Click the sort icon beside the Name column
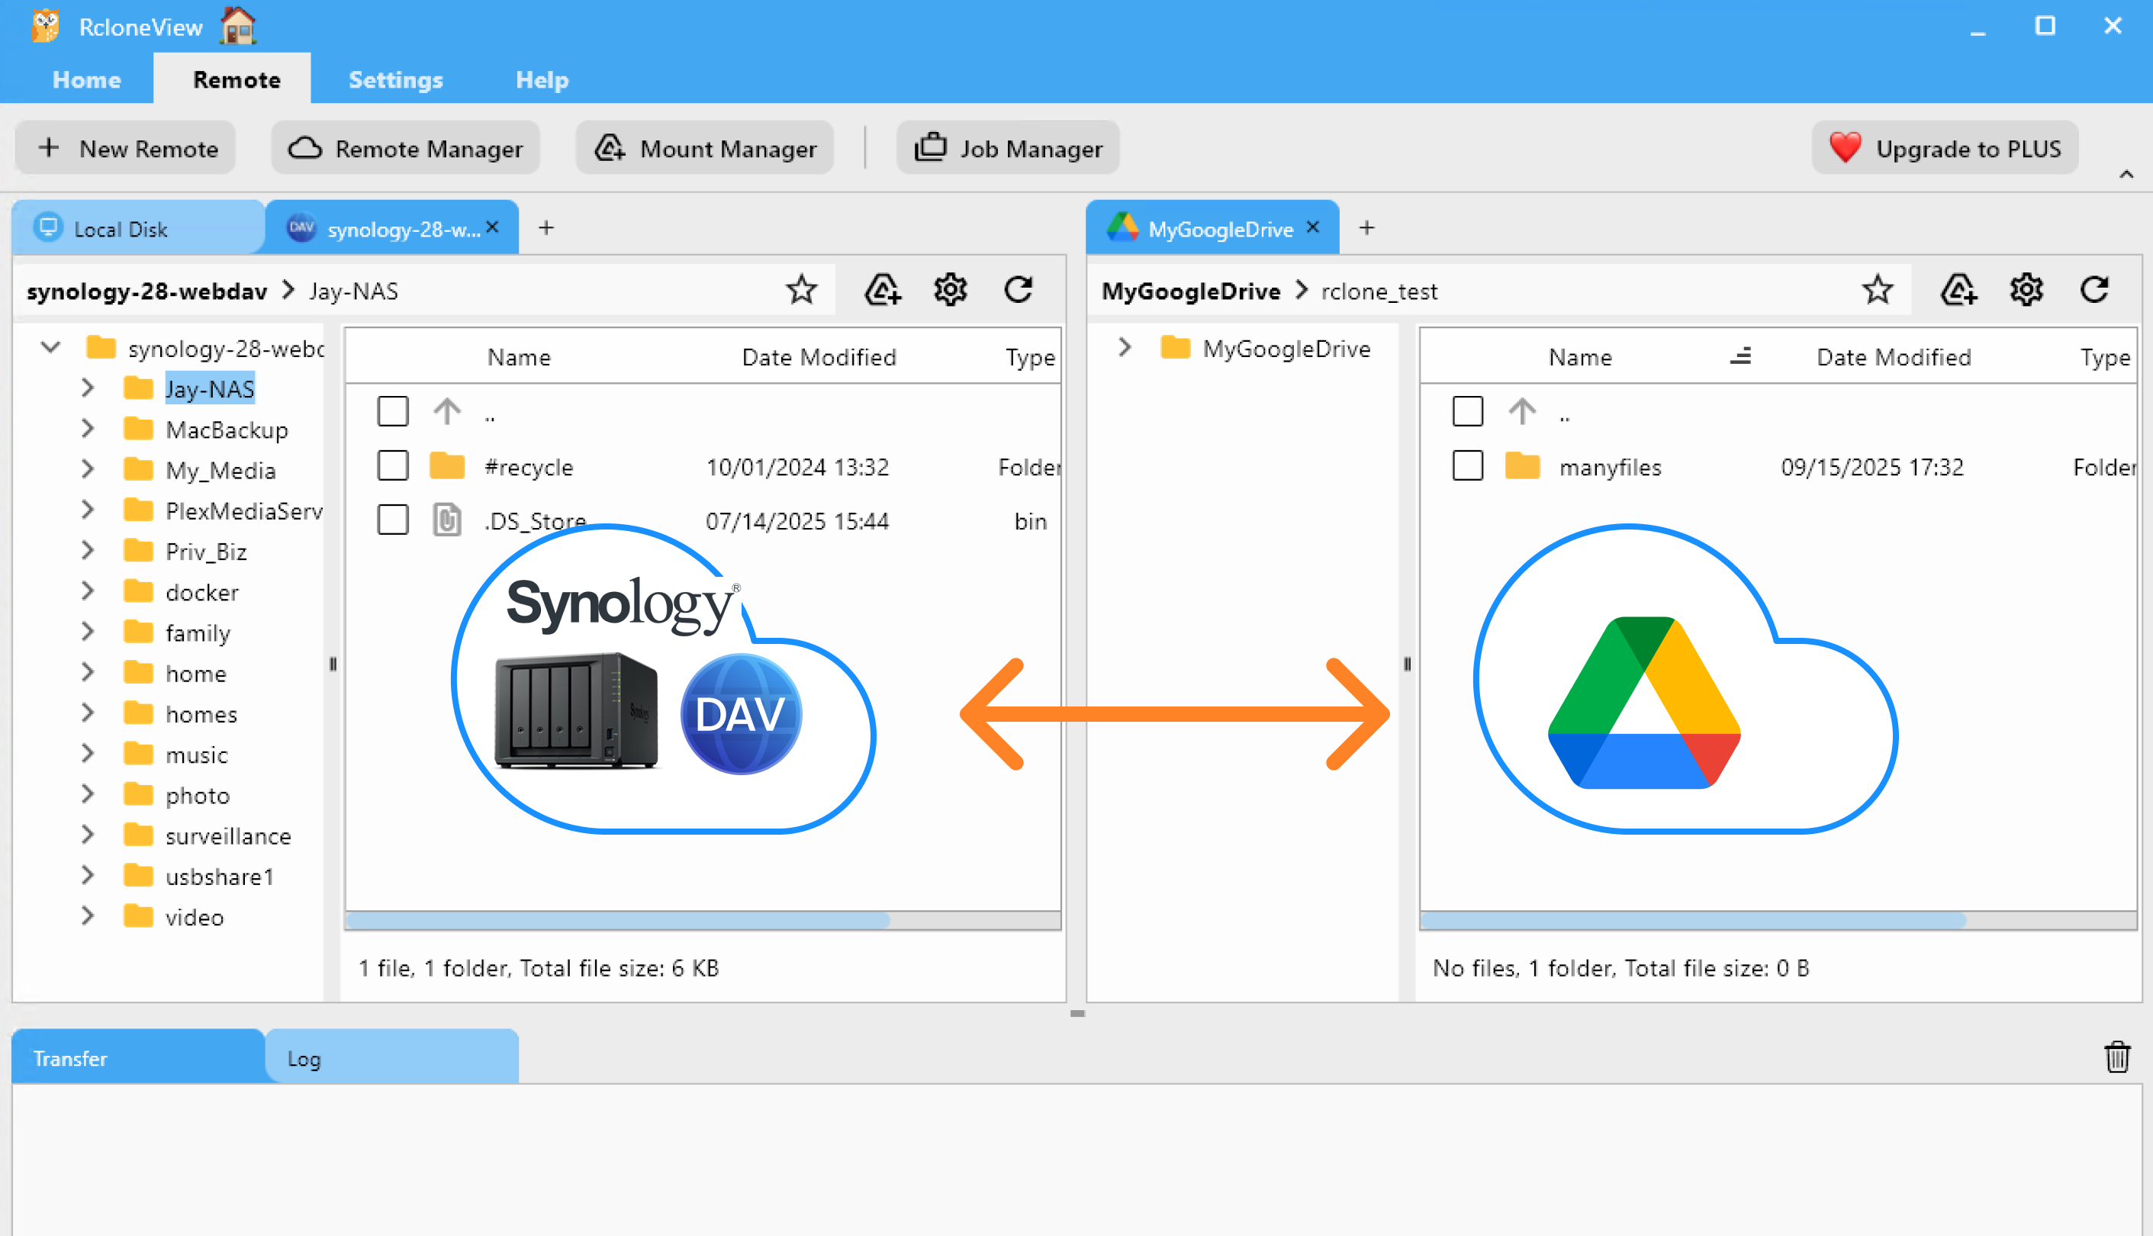The height and width of the screenshot is (1236, 2153). tap(1740, 356)
